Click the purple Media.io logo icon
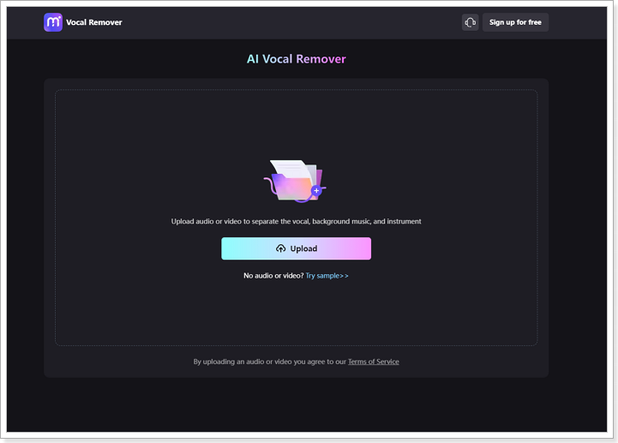 [x=53, y=22]
